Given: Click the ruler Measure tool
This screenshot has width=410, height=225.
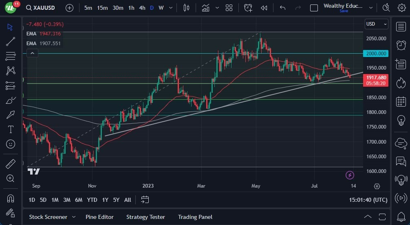Looking at the screenshot, I should (11, 164).
